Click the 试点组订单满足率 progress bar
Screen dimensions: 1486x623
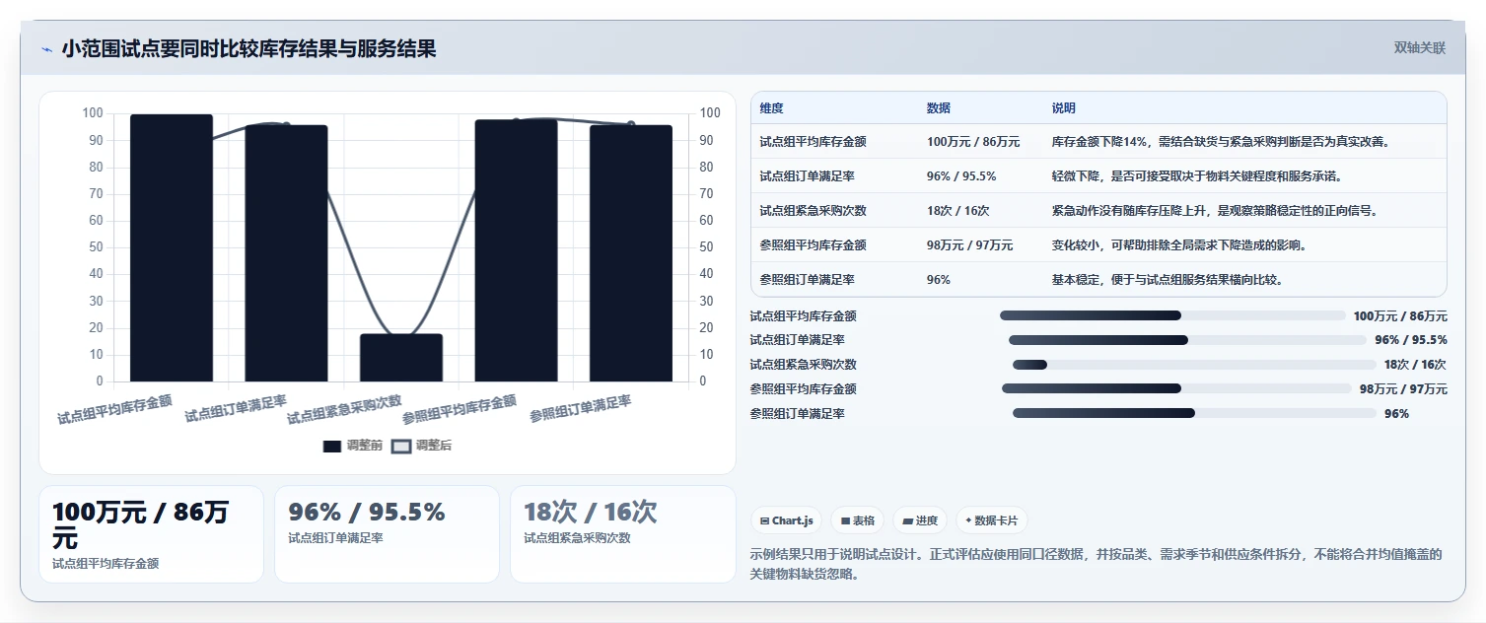[1187, 340]
